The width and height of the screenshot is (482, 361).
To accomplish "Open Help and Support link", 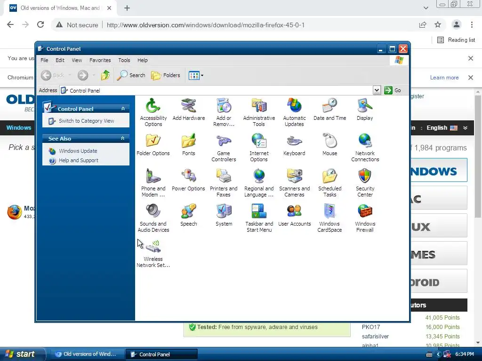I will click(x=79, y=161).
